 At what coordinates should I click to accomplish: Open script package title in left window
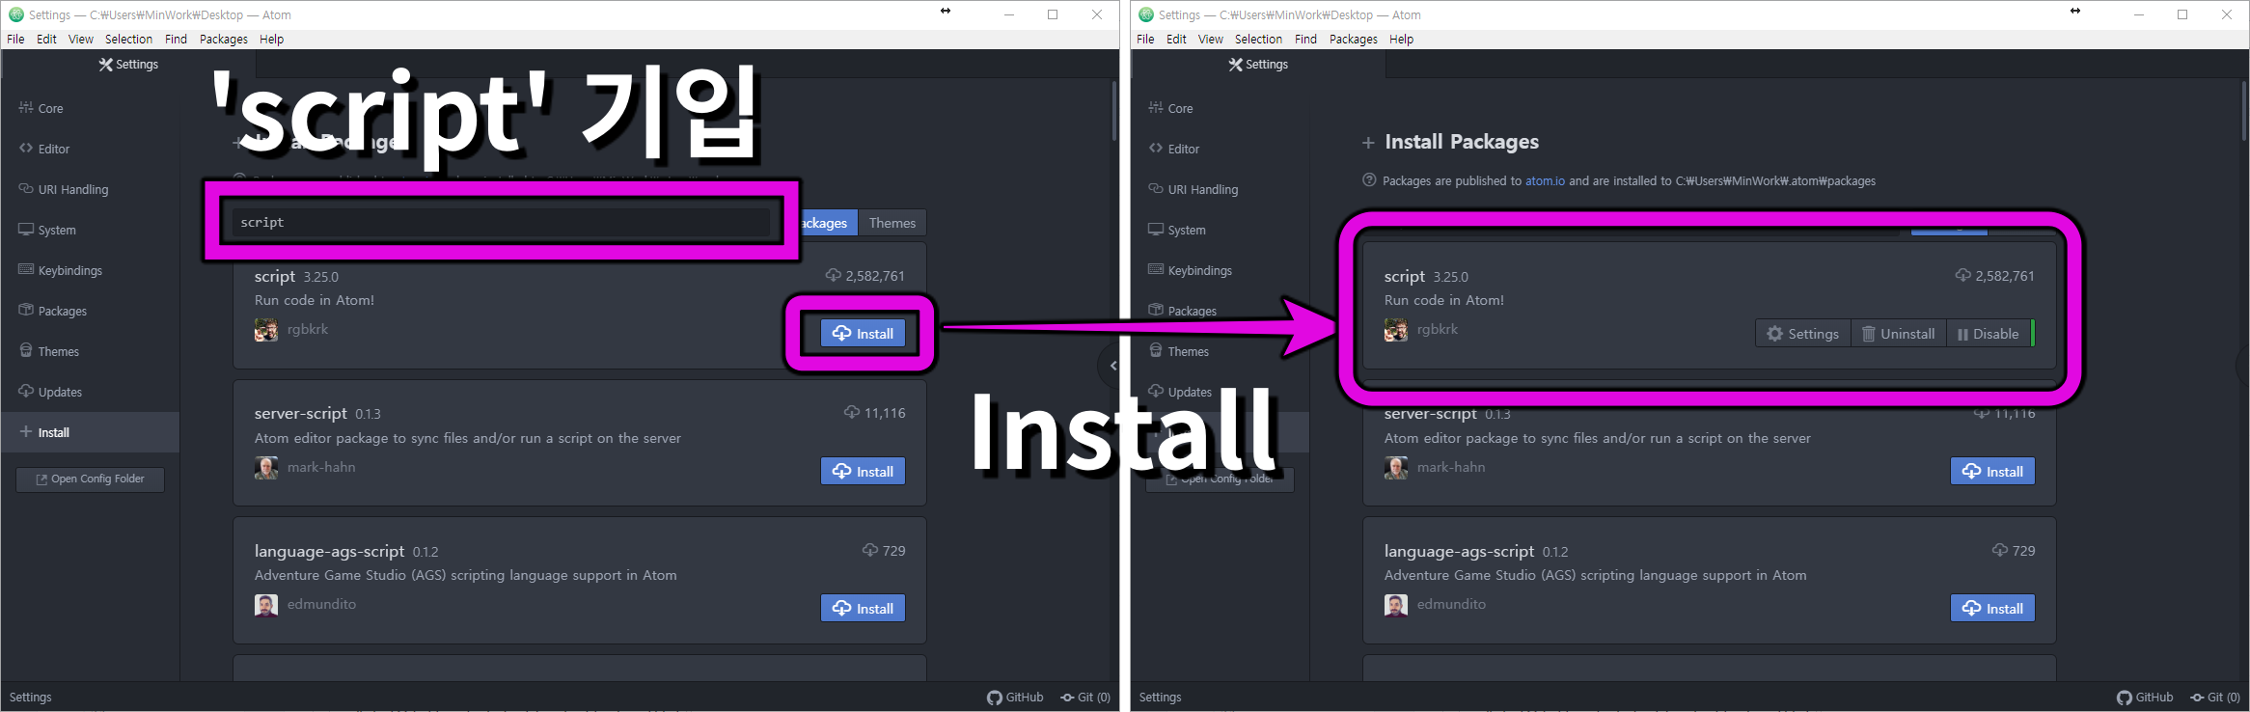275,276
